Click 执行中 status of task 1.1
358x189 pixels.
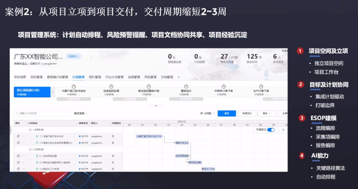click(84, 136)
